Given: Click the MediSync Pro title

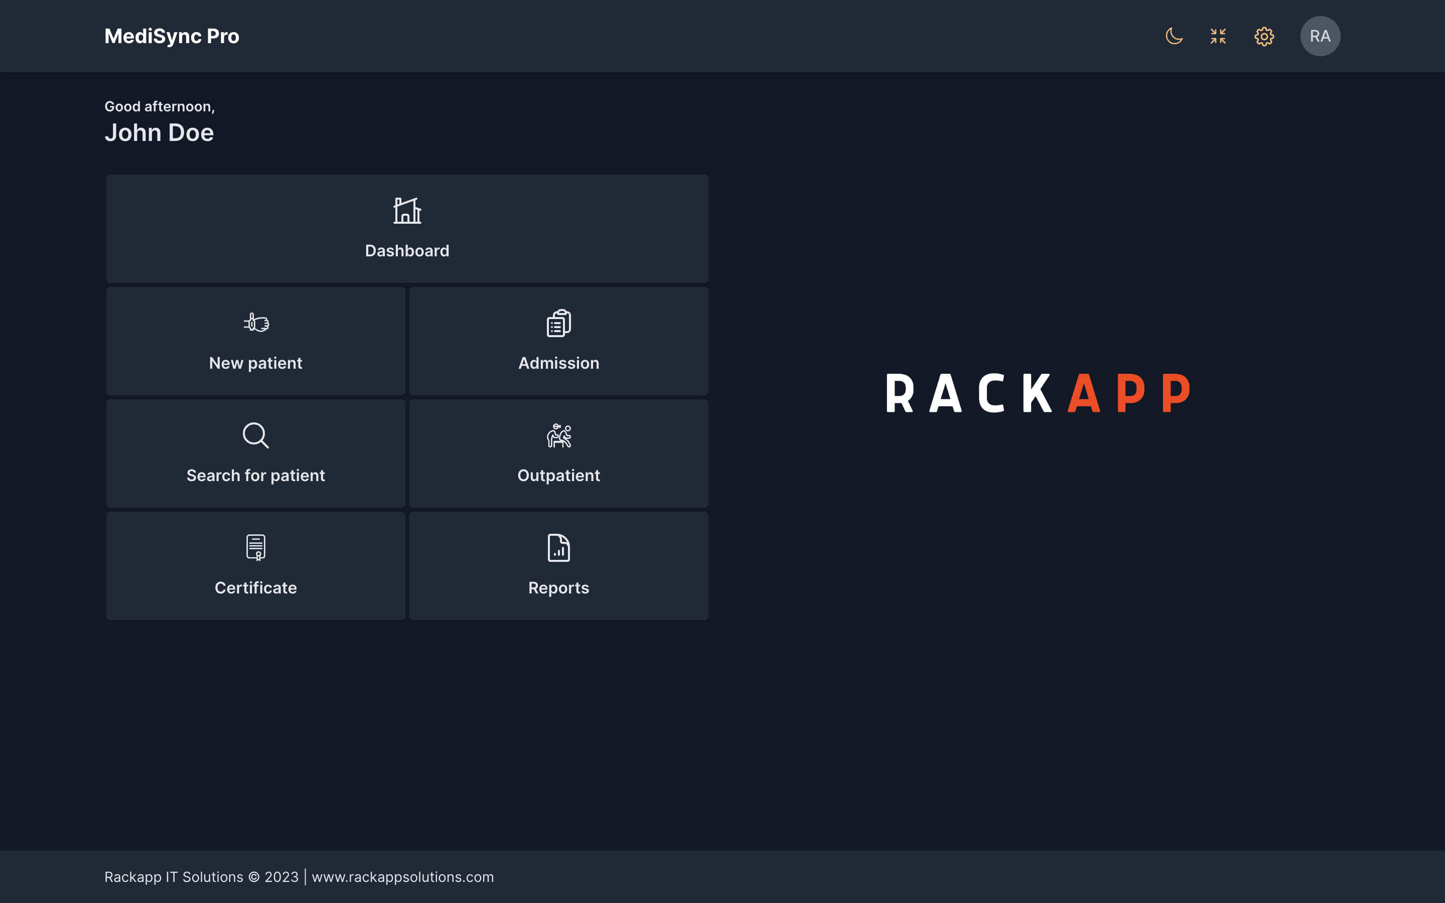Looking at the screenshot, I should (172, 37).
